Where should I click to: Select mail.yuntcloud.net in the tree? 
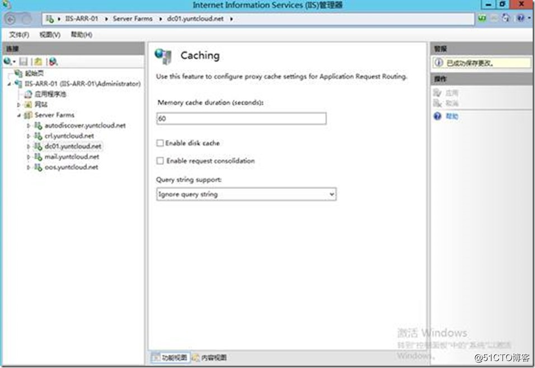(72, 157)
